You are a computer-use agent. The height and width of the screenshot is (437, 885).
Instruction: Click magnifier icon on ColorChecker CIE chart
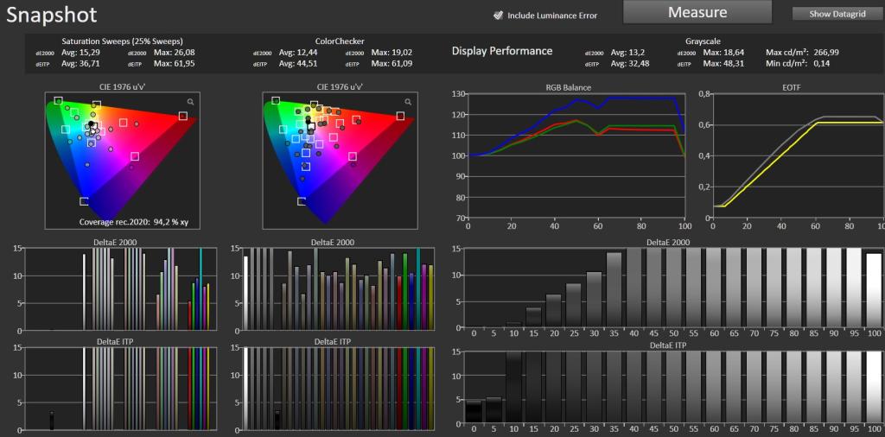408,102
